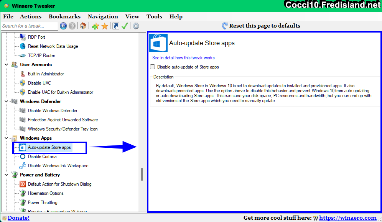The height and width of the screenshot is (222, 382).
Task: Click the large Store bag header icon
Action: pos(158,43)
